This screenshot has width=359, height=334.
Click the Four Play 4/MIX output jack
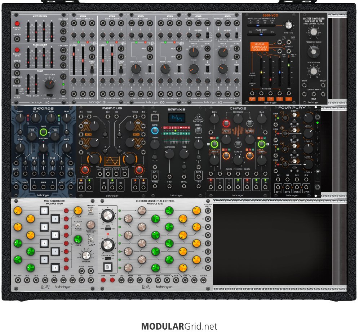click(x=306, y=187)
